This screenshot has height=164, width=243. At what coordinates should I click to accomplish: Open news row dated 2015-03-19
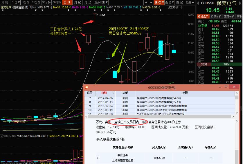(x=160, y=110)
